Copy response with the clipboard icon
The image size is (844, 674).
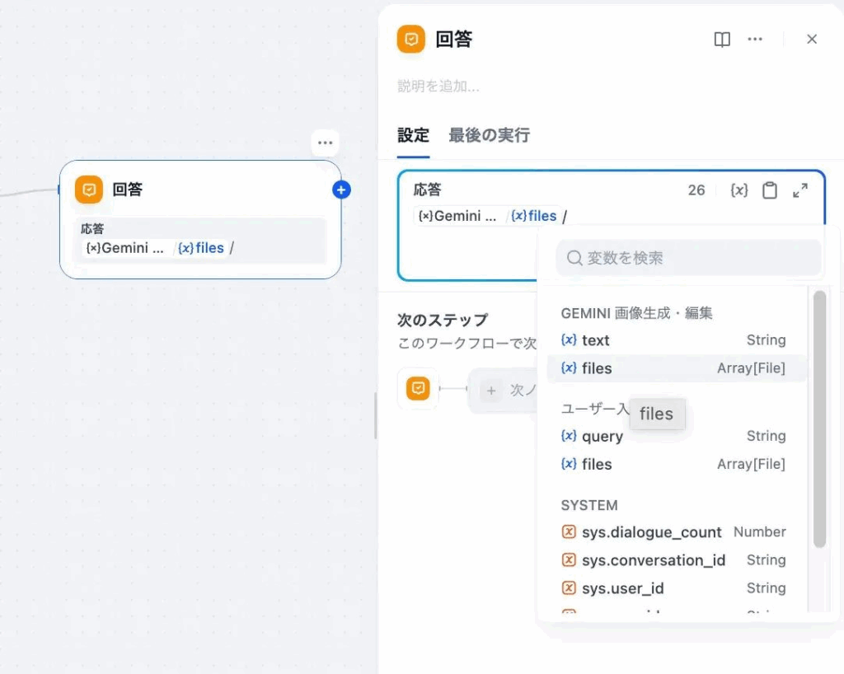[769, 190]
